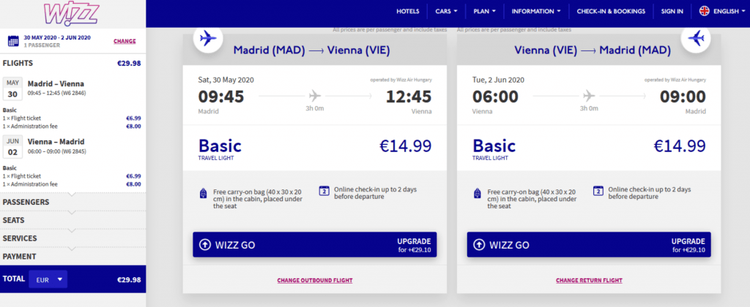Expand the Seats section

coord(72,220)
